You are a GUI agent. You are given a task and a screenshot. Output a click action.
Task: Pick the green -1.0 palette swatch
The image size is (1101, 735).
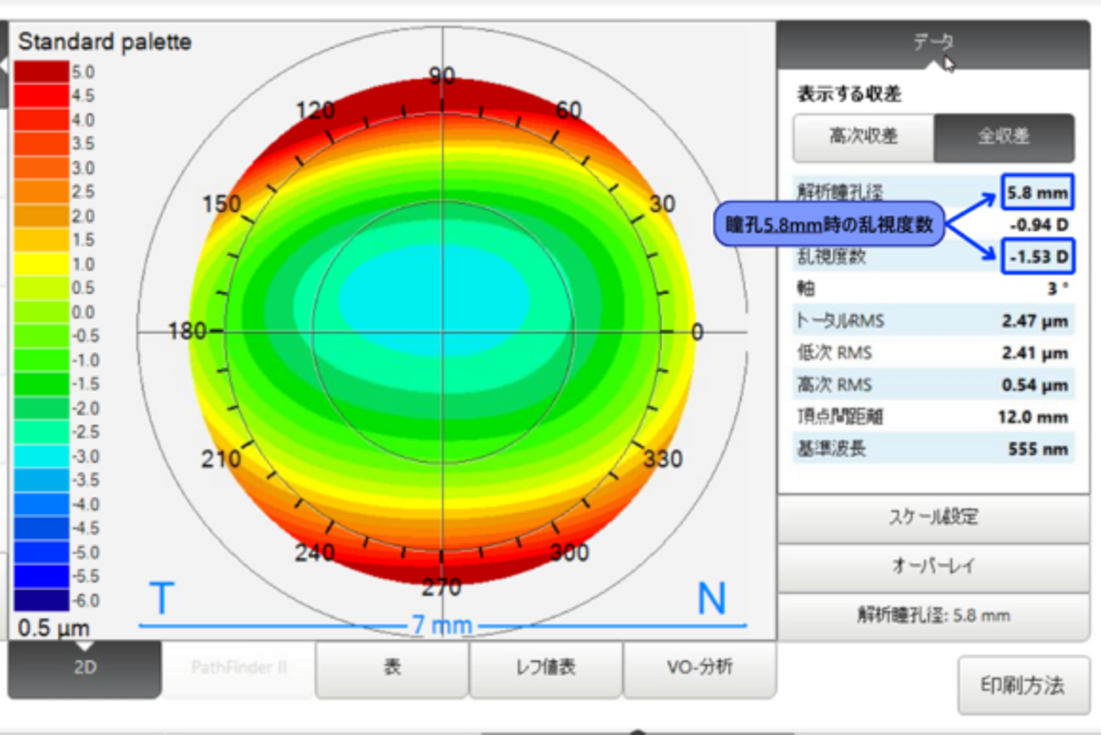point(41,360)
